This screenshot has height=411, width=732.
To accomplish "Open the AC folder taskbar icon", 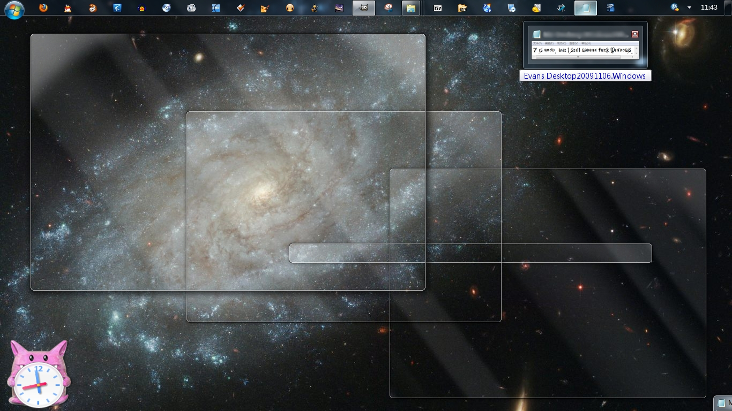I will click(462, 8).
